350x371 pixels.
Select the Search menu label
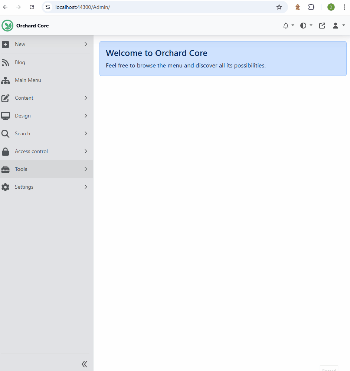point(22,133)
